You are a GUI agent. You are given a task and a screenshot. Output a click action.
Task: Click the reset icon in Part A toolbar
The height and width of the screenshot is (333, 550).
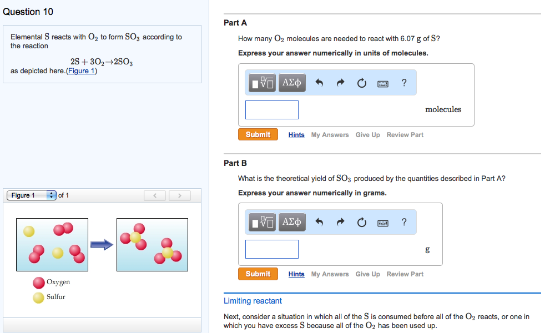point(361,82)
